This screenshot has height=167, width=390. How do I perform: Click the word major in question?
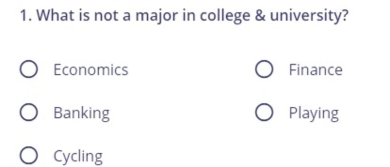[x=157, y=17]
